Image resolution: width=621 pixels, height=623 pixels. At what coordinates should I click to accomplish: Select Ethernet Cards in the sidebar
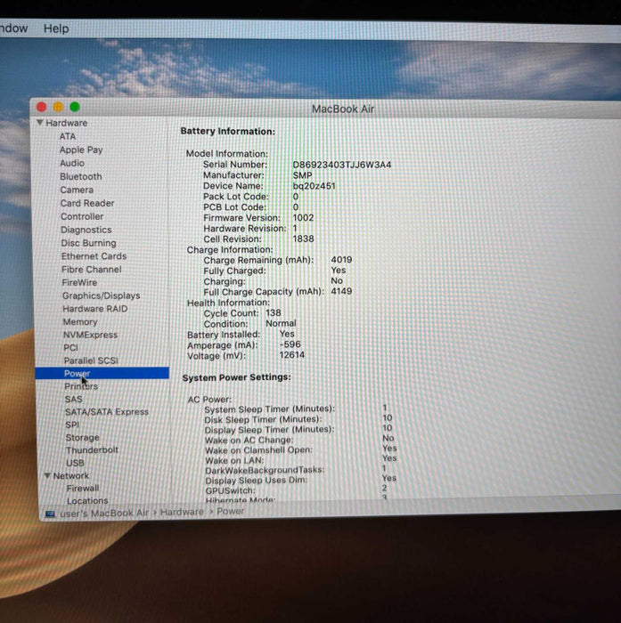[x=94, y=256]
